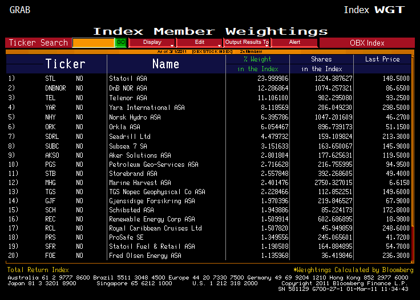Image resolution: width=420 pixels, height=300 pixels.
Task: Select row 11 ticker STB
Action: pyautogui.click(x=50, y=174)
